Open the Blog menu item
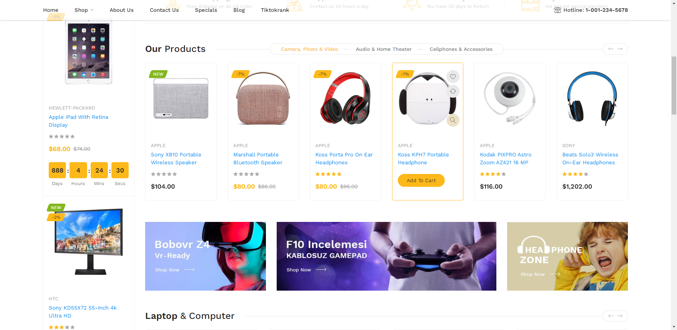Image resolution: width=677 pixels, height=330 pixels. (x=239, y=10)
